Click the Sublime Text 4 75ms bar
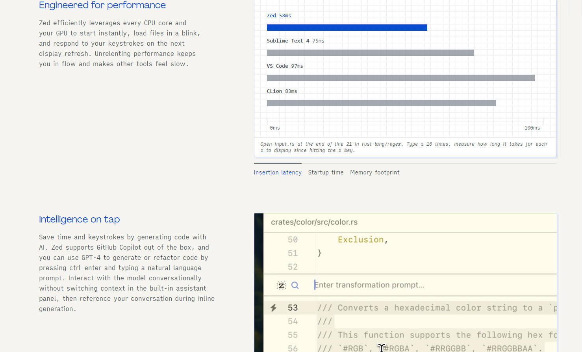This screenshot has height=352, width=582. tap(371, 53)
